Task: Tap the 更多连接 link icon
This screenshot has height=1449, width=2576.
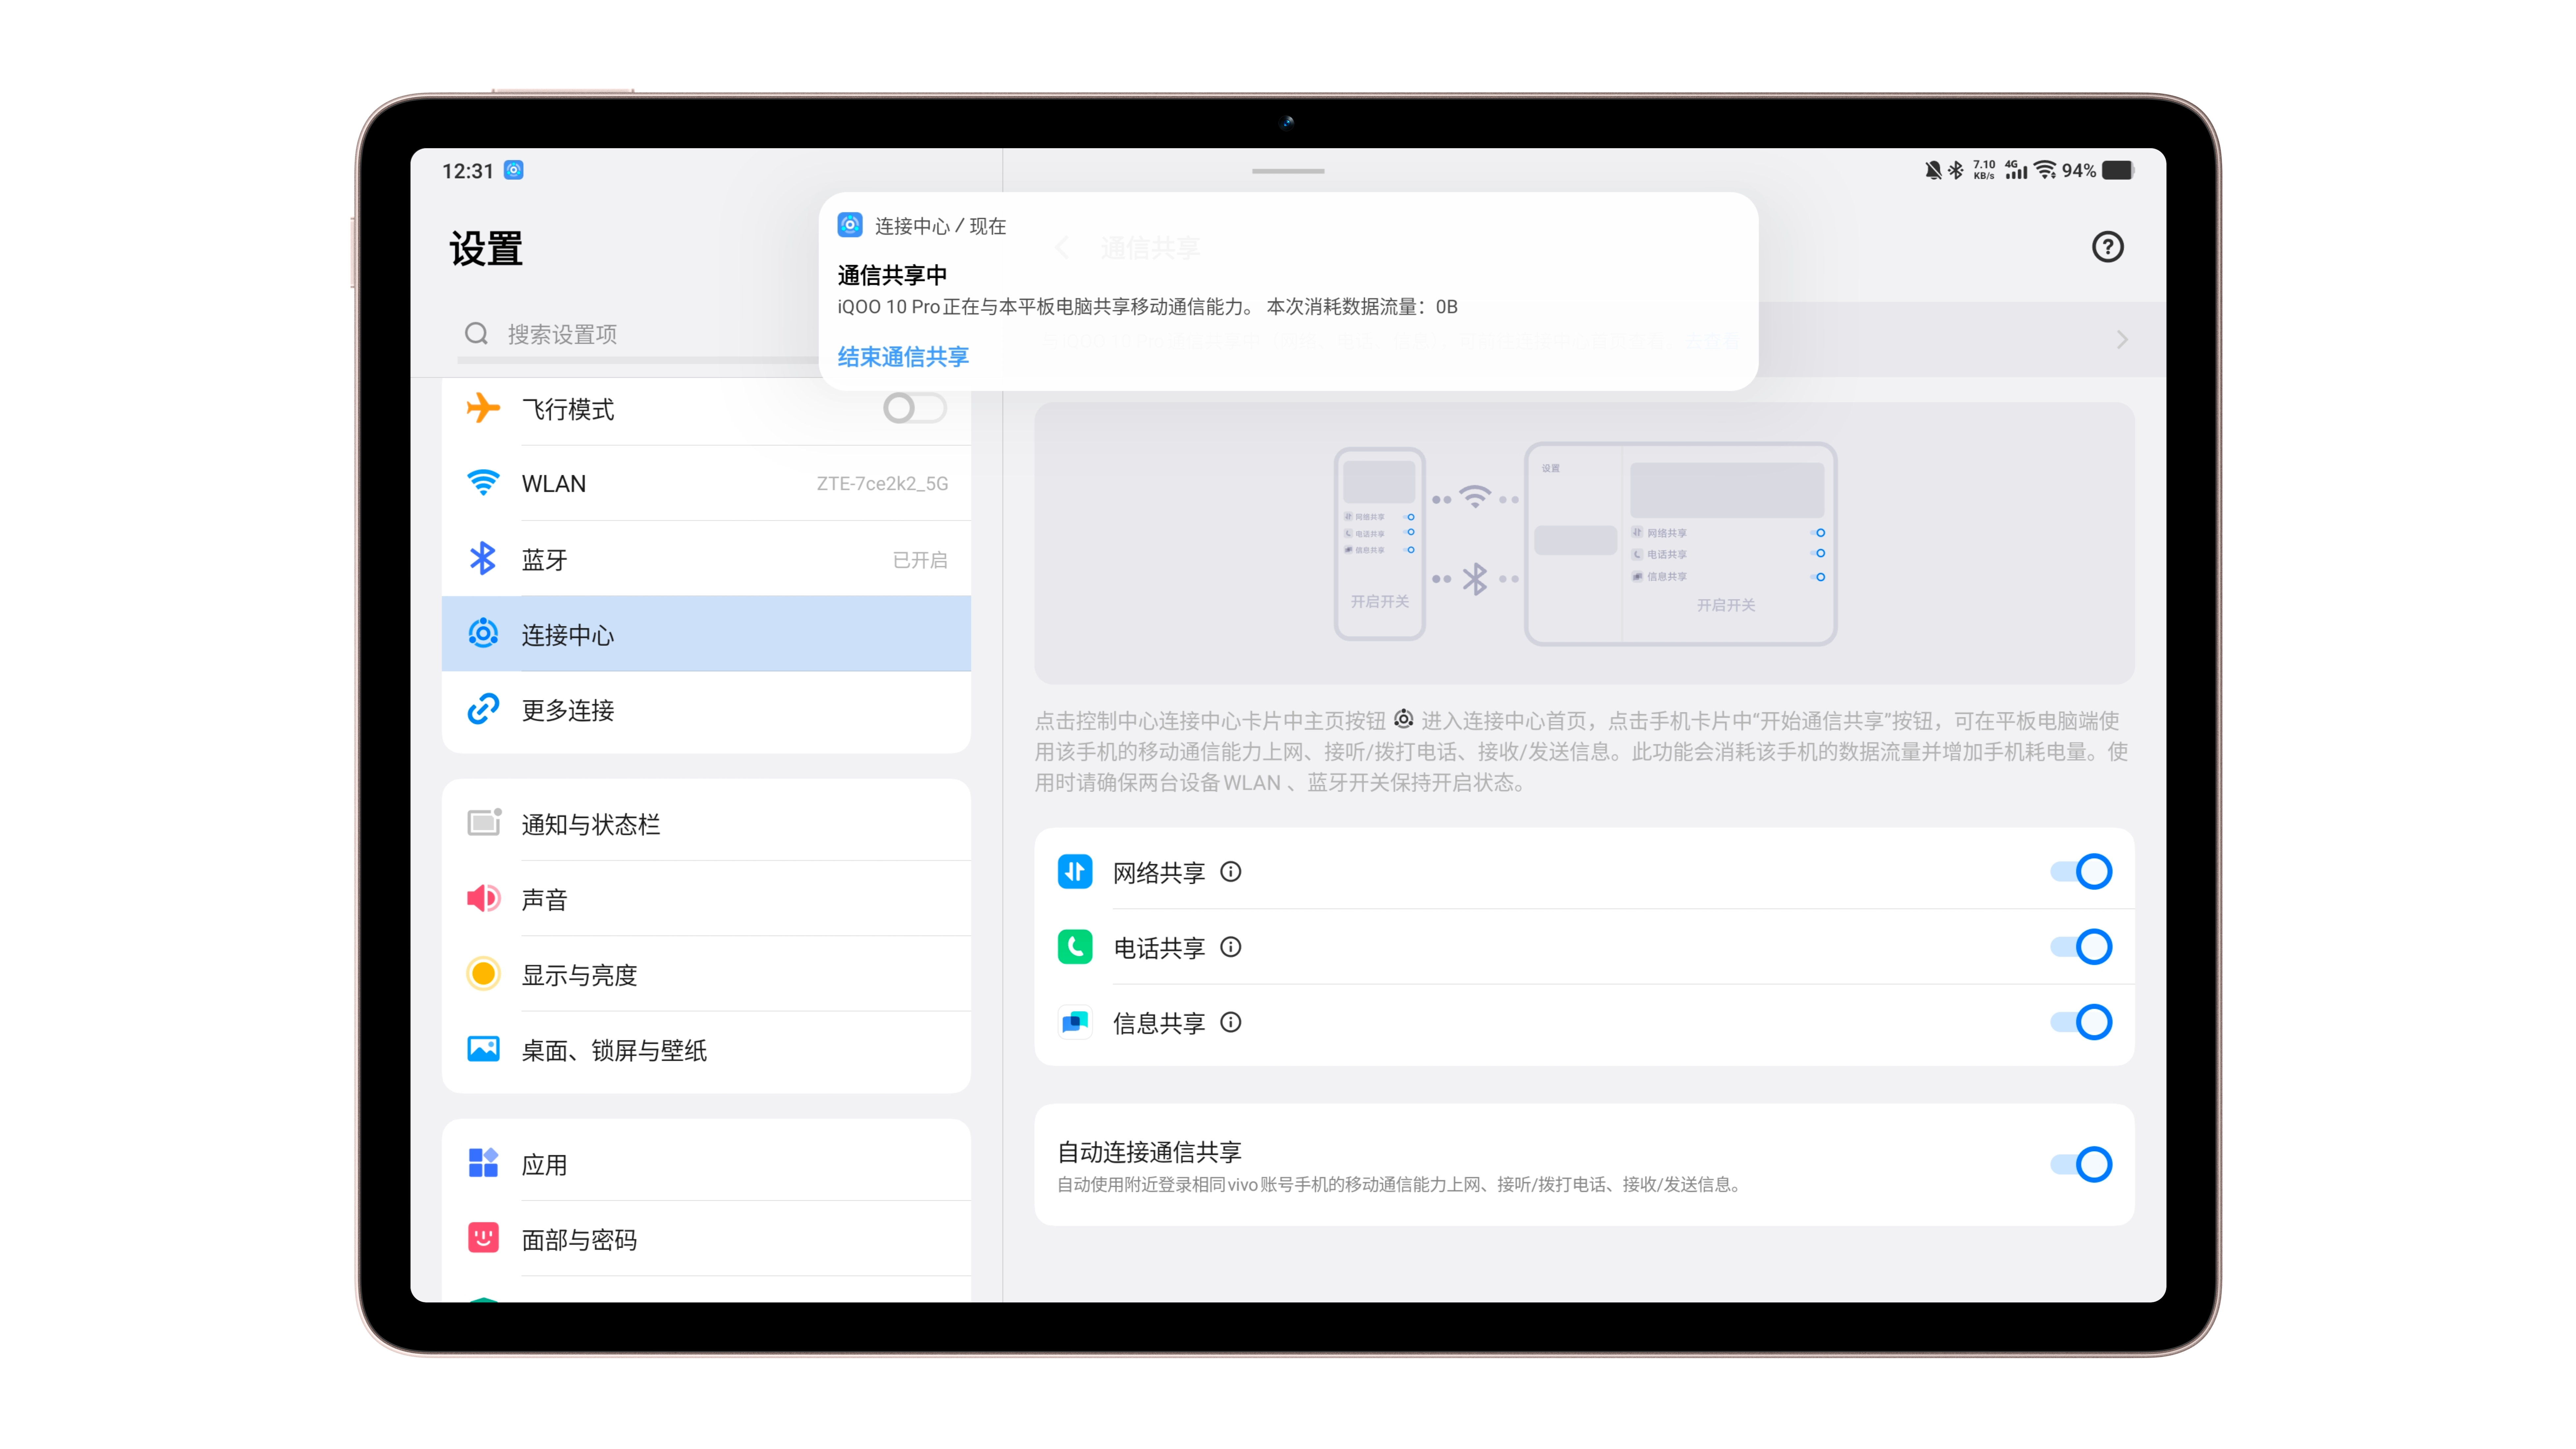Action: point(483,709)
